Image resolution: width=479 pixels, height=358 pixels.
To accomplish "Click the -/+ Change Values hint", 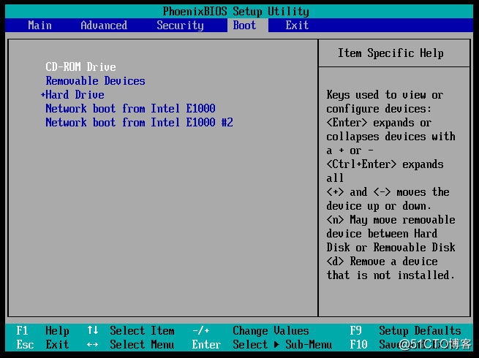I will click(251, 330).
